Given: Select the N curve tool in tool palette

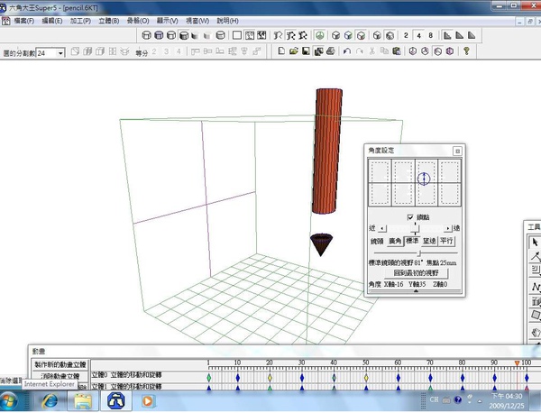Looking at the screenshot, I should (x=535, y=287).
